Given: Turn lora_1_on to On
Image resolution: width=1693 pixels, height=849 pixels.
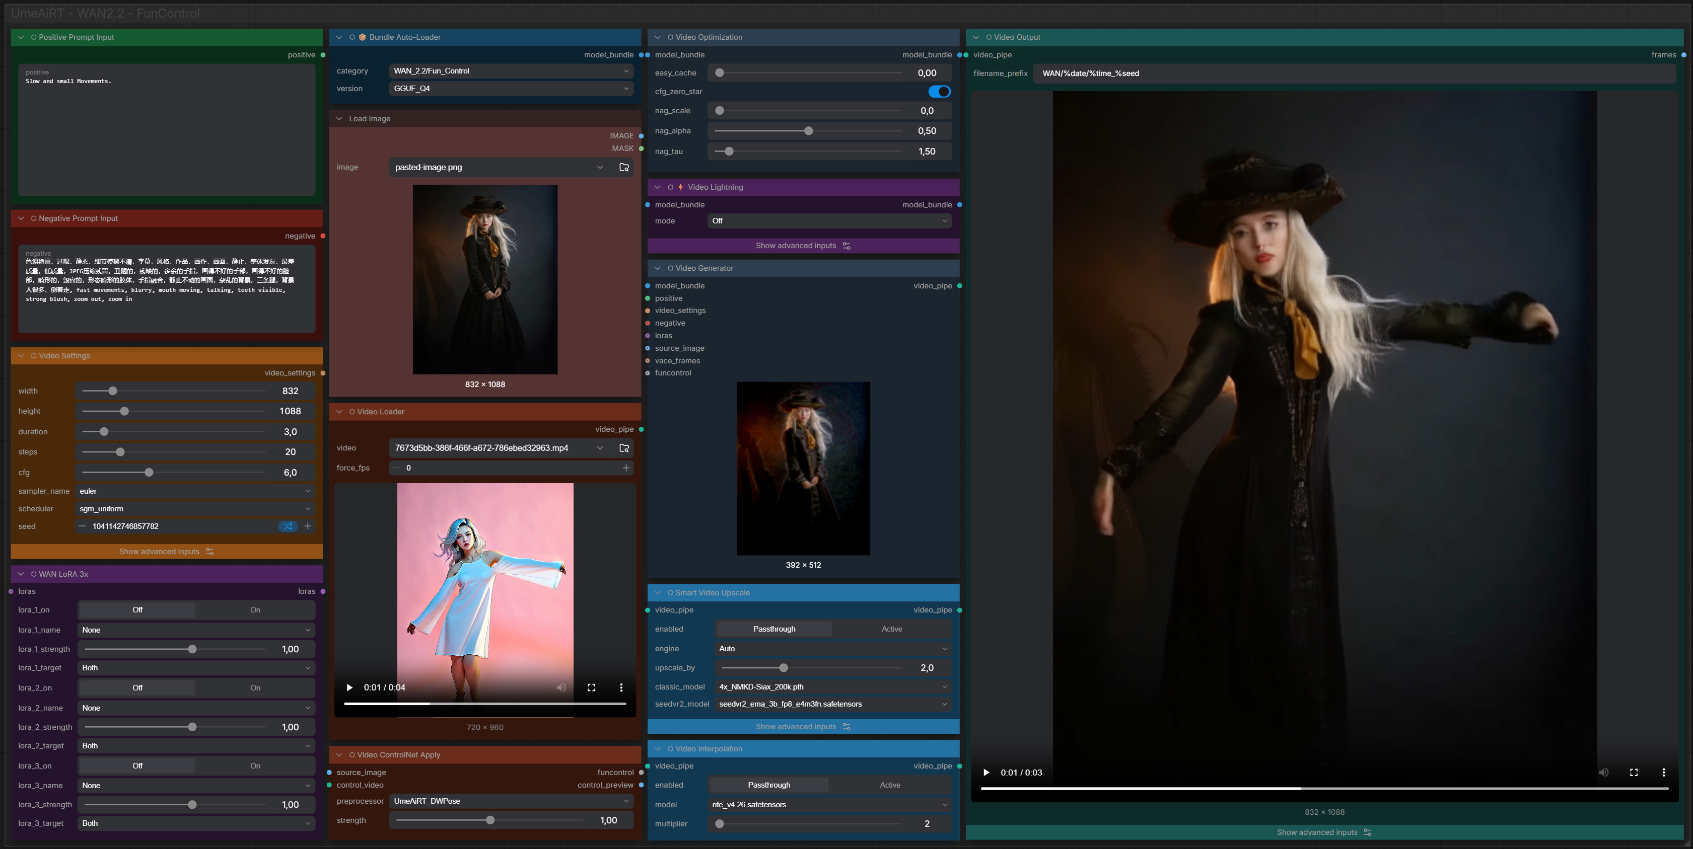Looking at the screenshot, I should [x=255, y=610].
